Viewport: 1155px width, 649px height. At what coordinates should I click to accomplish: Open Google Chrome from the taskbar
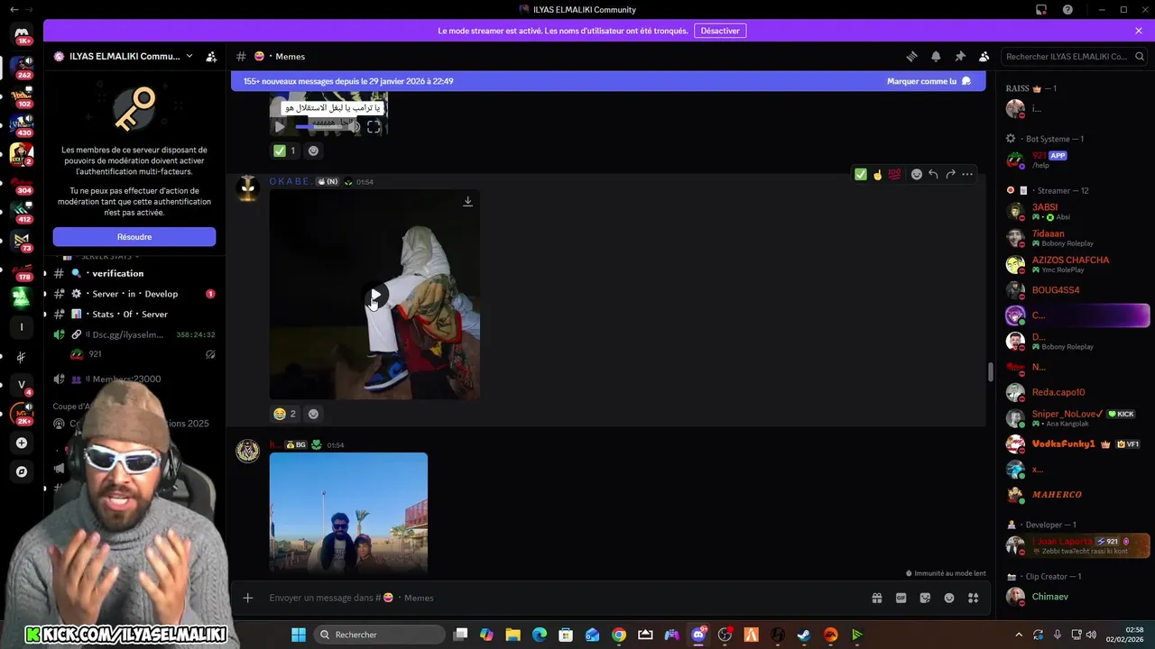pyautogui.click(x=619, y=635)
